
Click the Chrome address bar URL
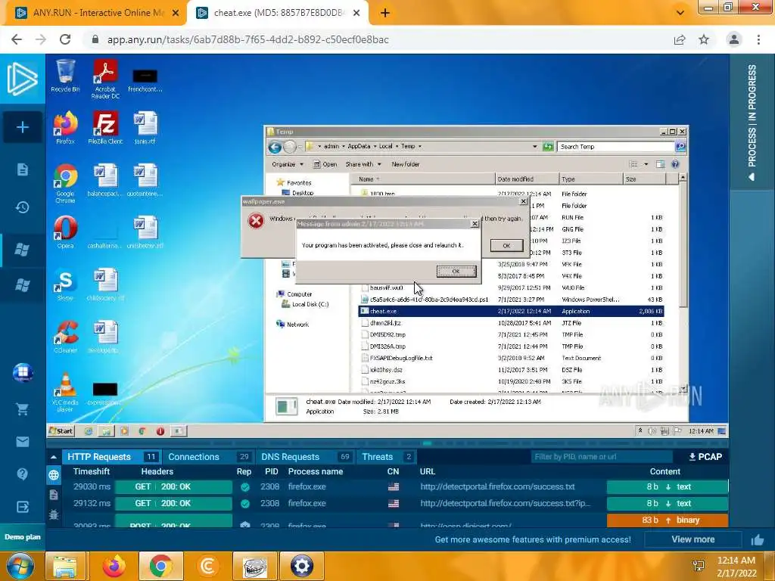click(248, 39)
